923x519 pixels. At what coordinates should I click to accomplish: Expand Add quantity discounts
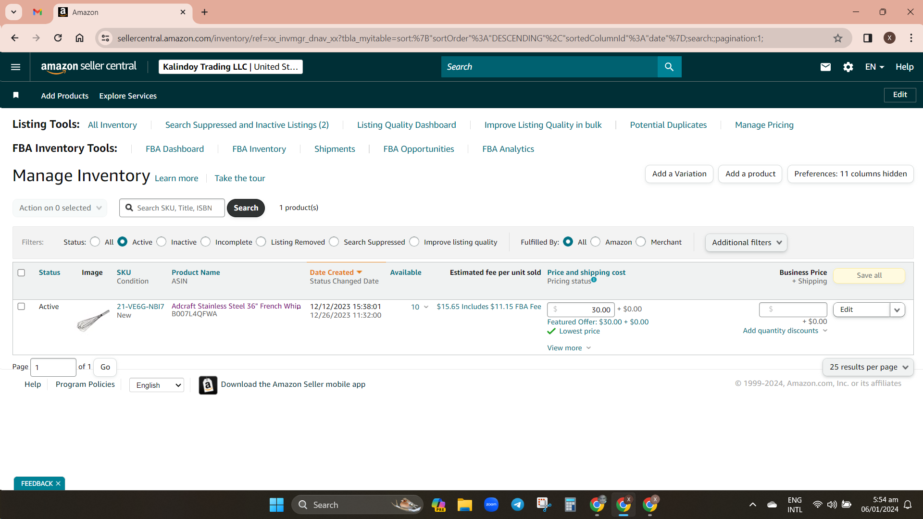785,331
